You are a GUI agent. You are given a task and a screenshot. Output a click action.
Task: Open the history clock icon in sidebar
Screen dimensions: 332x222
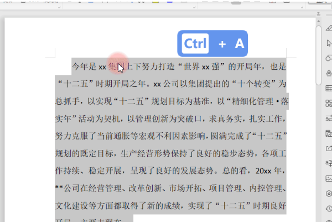click(329, 209)
